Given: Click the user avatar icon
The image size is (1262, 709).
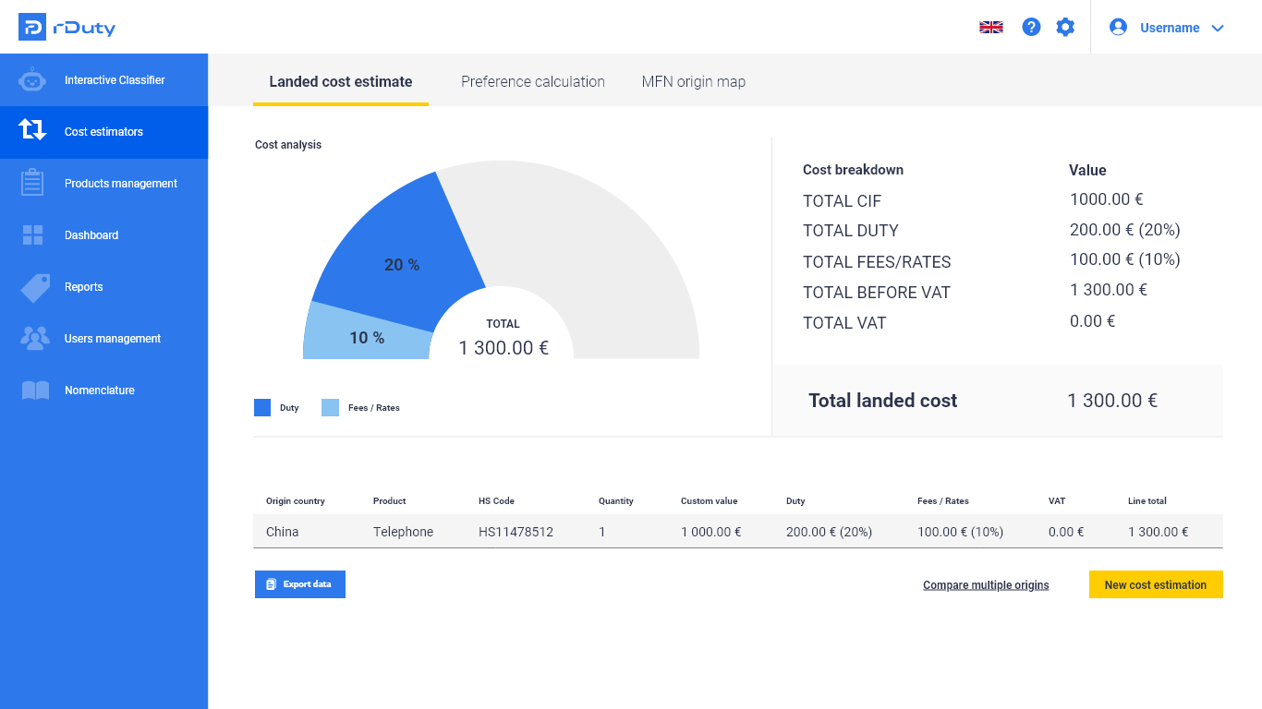Looking at the screenshot, I should click(1118, 27).
